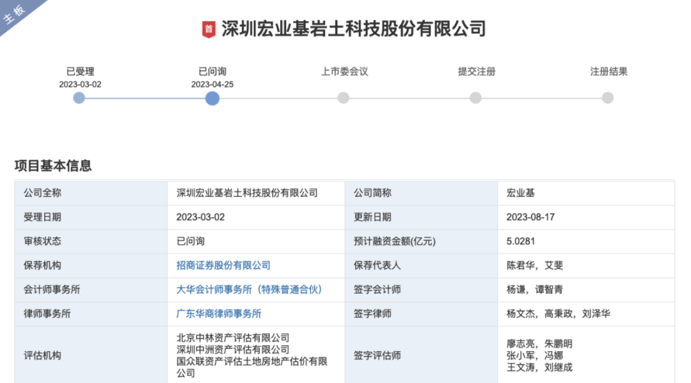The width and height of the screenshot is (691, 383).
Task: Click the 宏业基 short name value
Action: tap(520, 193)
